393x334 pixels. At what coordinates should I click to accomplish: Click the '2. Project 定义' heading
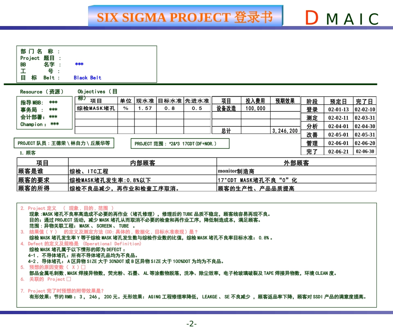click(67, 208)
